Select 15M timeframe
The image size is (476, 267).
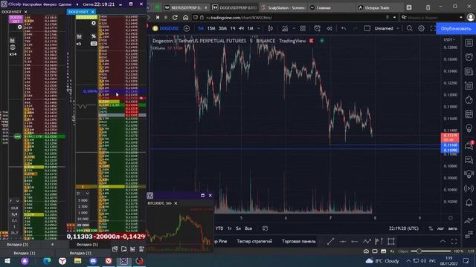tap(211, 28)
